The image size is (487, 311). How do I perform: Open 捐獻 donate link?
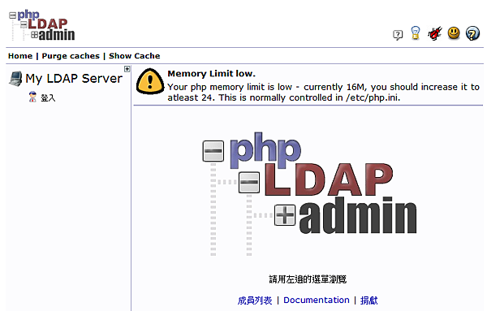[x=369, y=300]
